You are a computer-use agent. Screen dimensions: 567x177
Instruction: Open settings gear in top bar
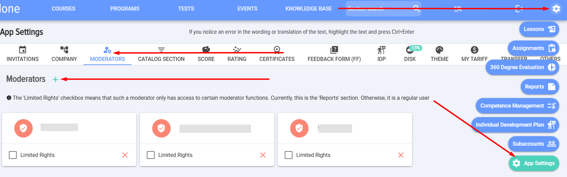556,9
